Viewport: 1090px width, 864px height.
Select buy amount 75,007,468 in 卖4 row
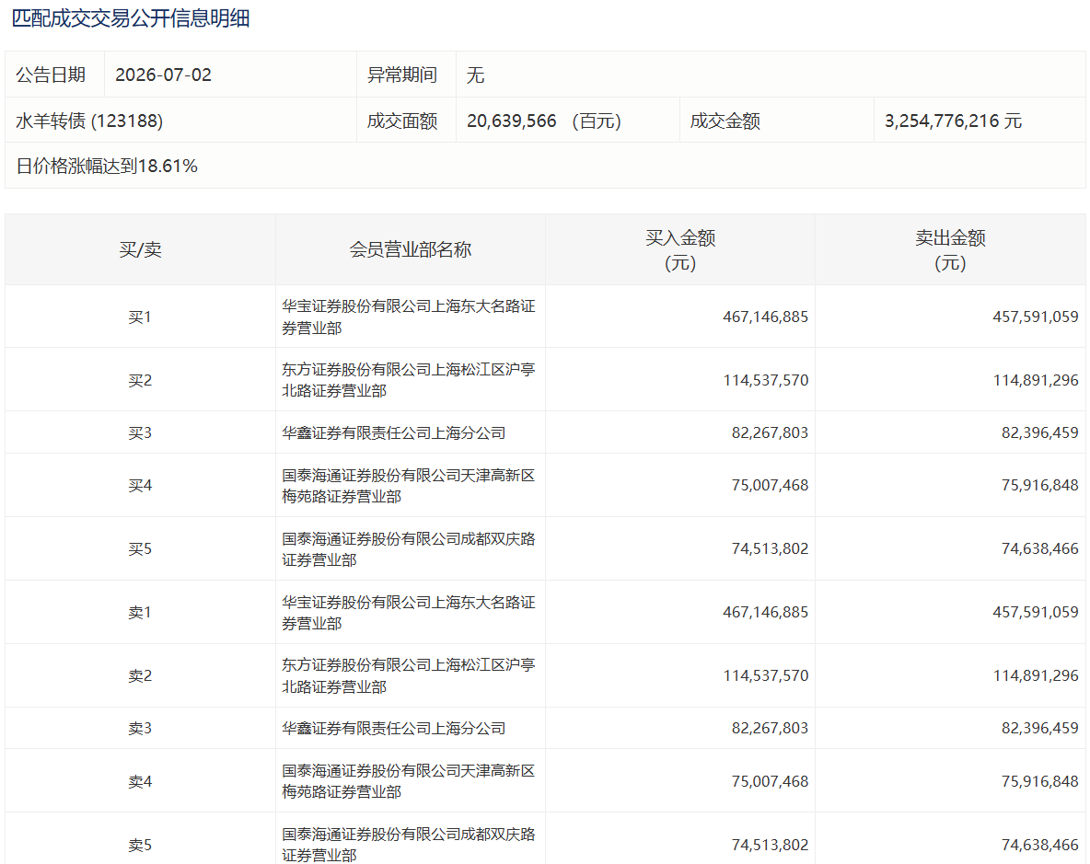click(x=770, y=781)
